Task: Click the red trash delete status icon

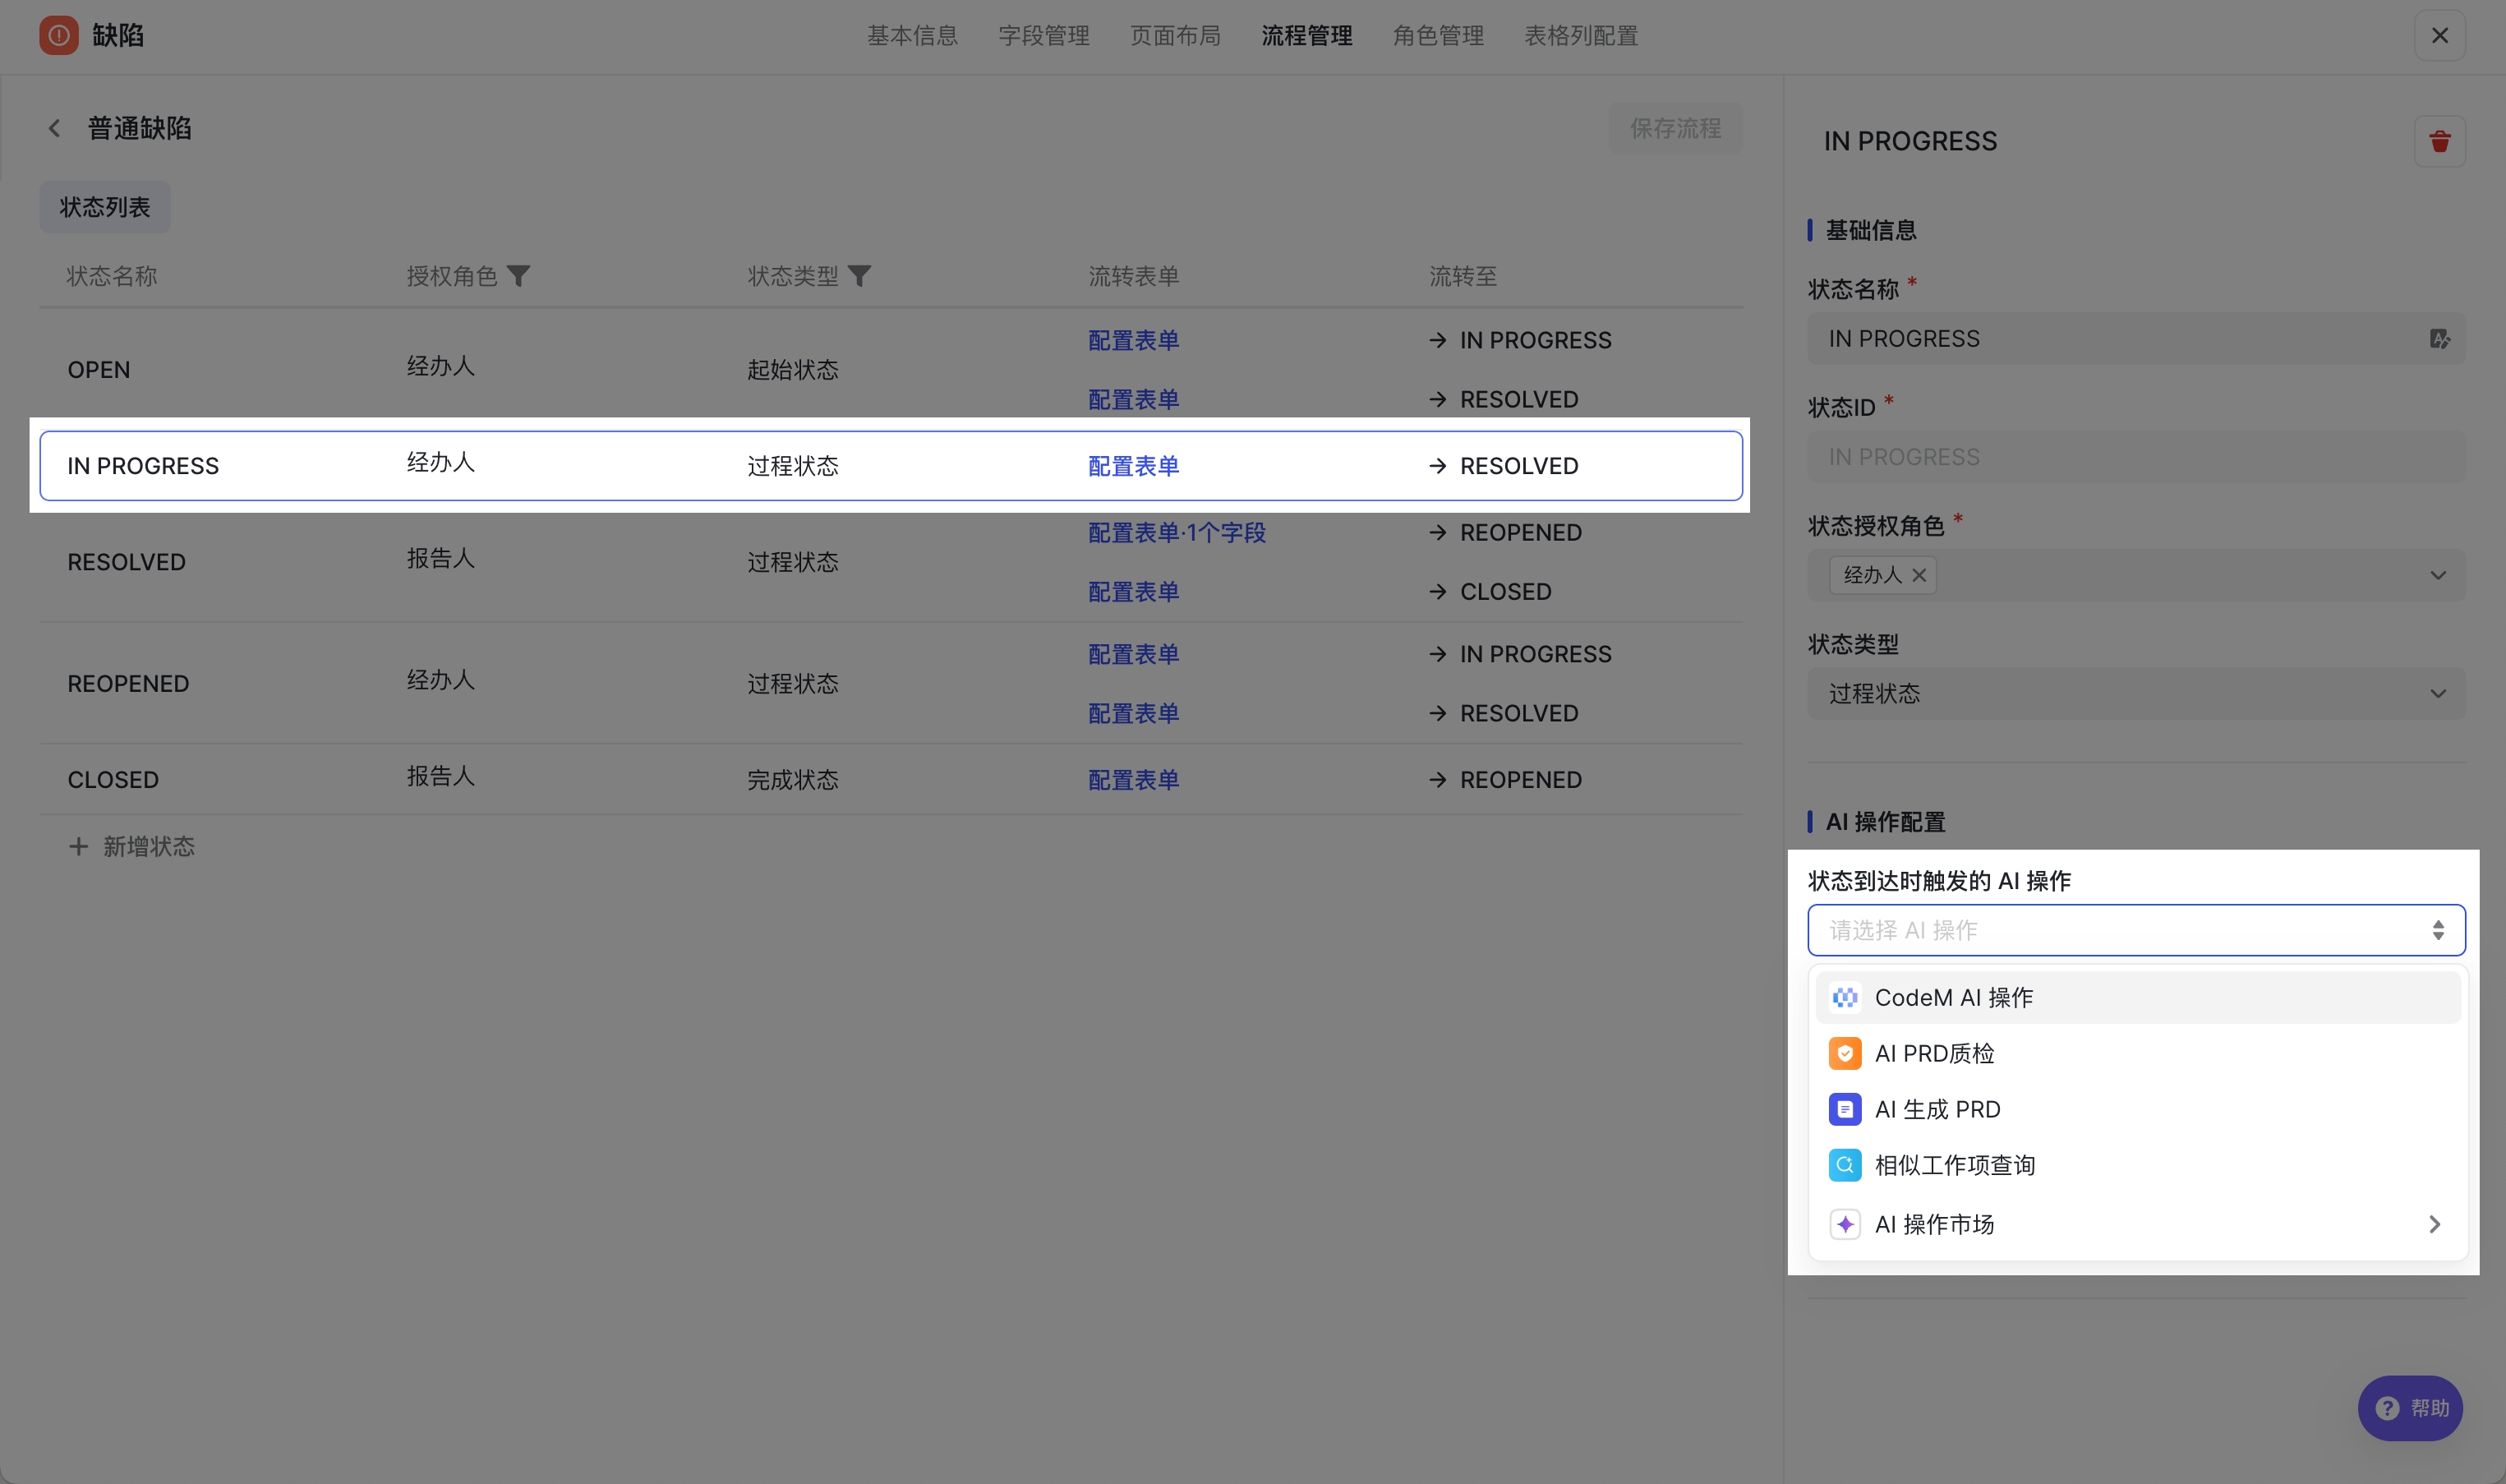Action: click(x=2439, y=141)
